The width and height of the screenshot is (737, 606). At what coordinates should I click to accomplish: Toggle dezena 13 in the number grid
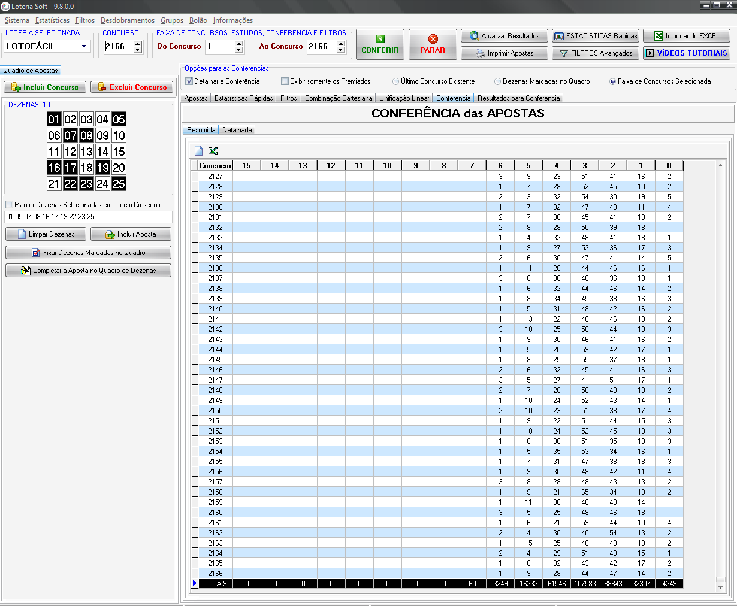point(87,151)
